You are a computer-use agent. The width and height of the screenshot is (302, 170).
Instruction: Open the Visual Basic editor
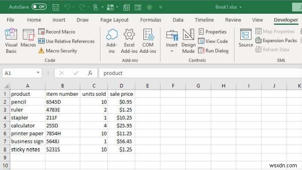[11, 41]
